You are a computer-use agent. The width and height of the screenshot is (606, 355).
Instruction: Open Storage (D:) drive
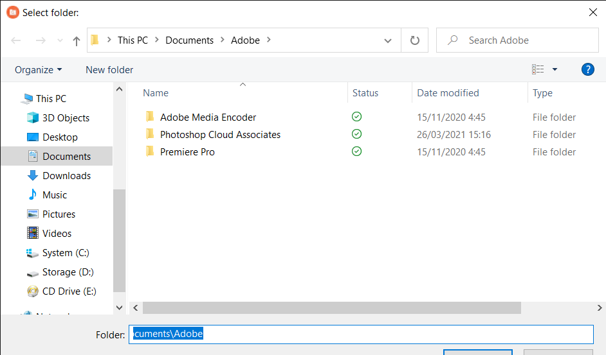coord(68,272)
